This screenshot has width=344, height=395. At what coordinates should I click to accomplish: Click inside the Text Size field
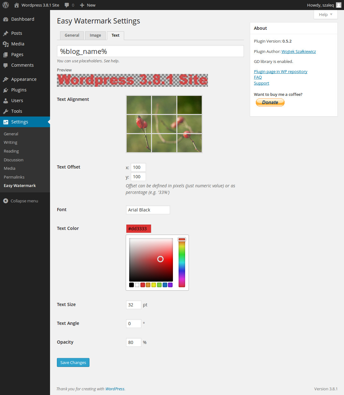click(134, 304)
